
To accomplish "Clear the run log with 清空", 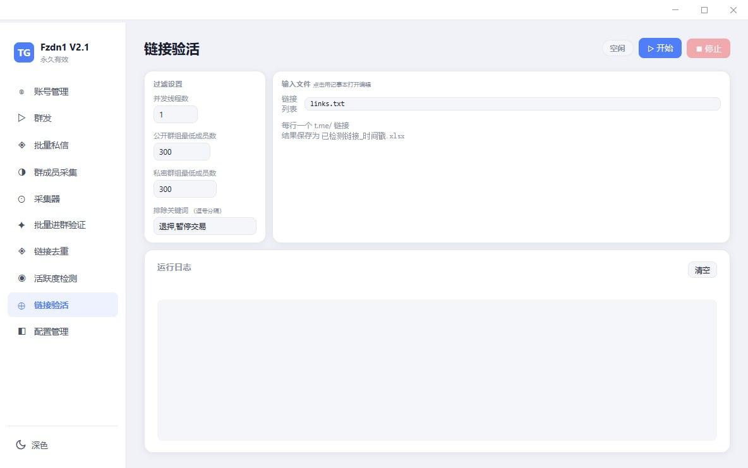I will [702, 270].
